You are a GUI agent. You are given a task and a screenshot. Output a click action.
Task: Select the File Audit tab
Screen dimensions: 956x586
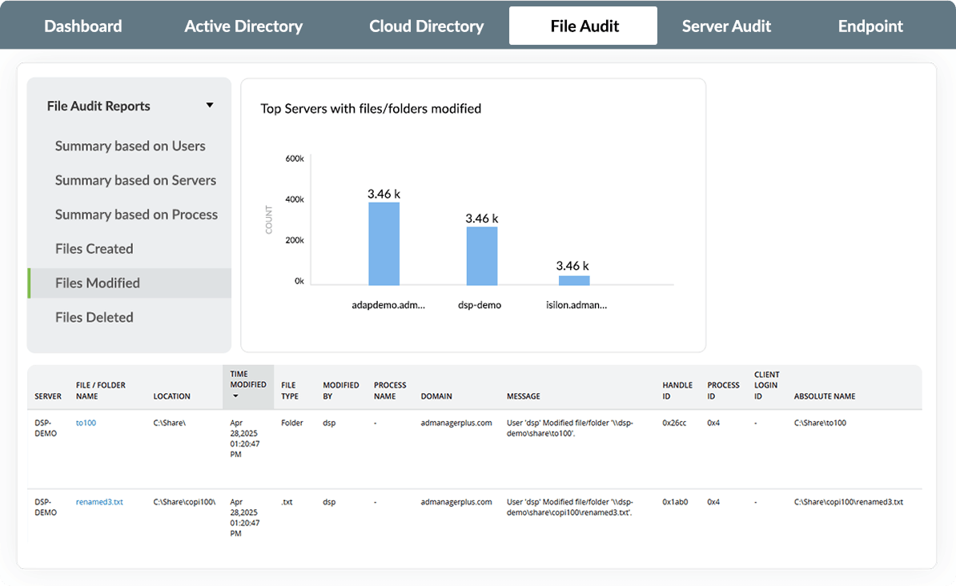coord(584,26)
